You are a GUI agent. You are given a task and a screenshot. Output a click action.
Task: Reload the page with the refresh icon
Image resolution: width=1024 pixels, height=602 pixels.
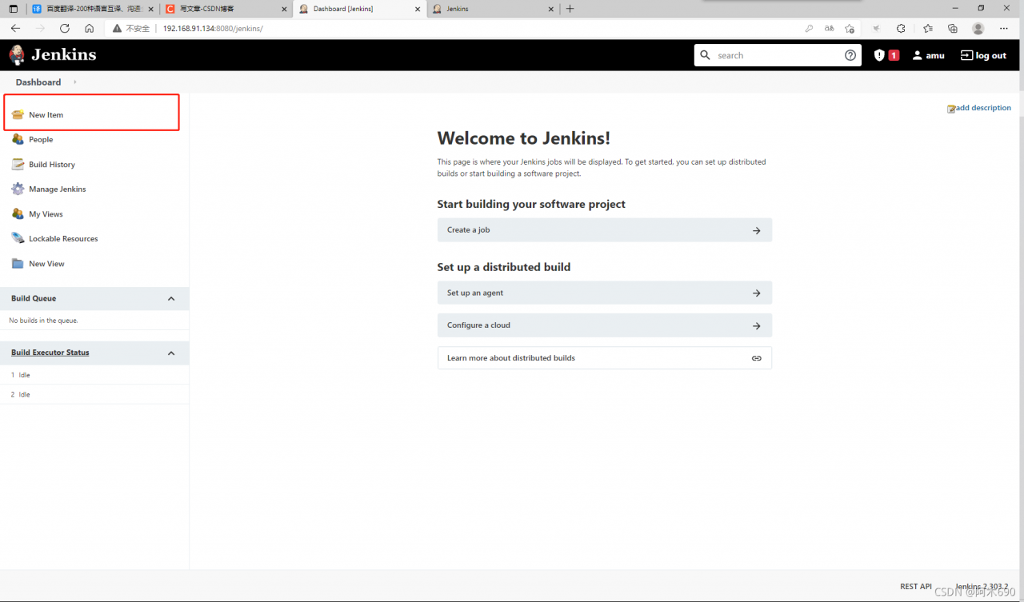(65, 28)
